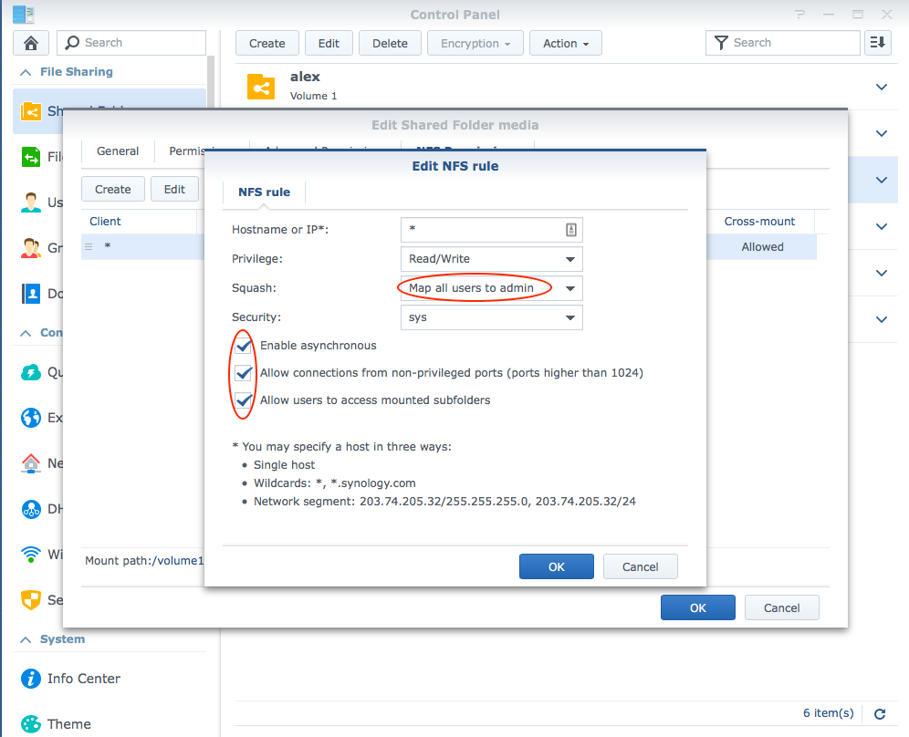Click the address book icon in Hostname field
909x737 pixels.
(571, 230)
